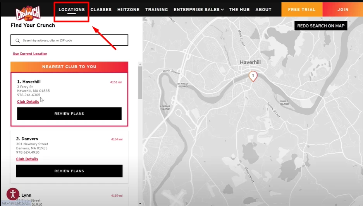Click the '4154 mi' distance label
363x206 pixels.
pos(117,139)
